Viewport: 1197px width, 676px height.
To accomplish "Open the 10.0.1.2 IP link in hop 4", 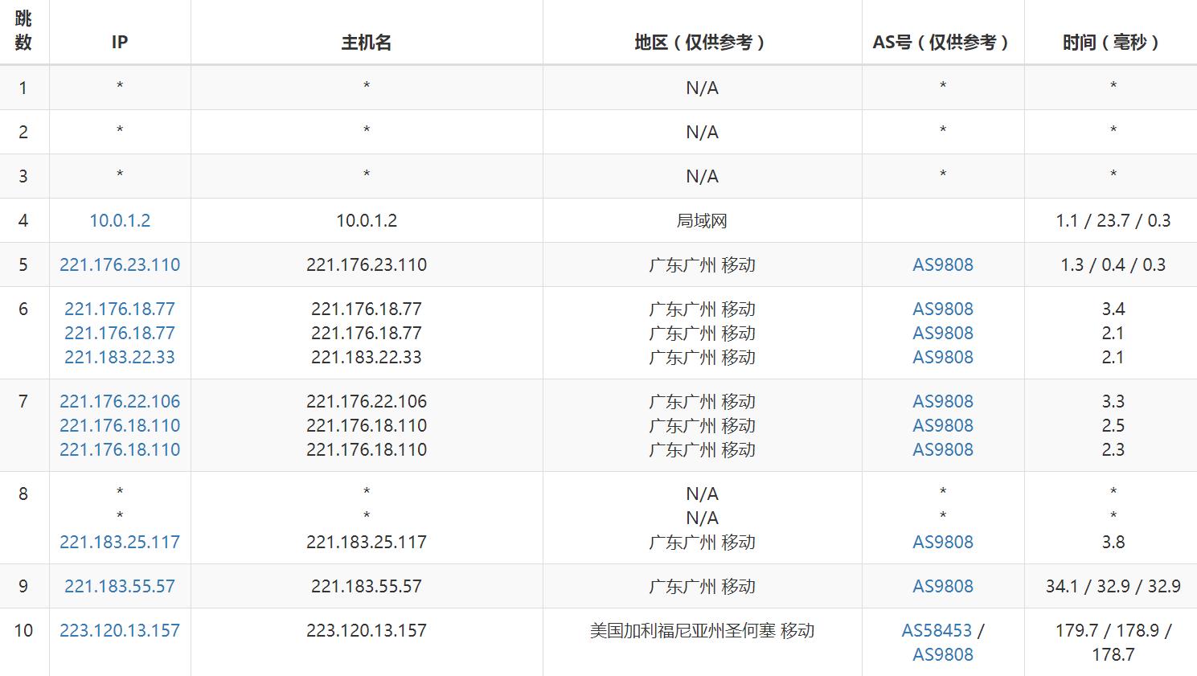I will (x=120, y=220).
